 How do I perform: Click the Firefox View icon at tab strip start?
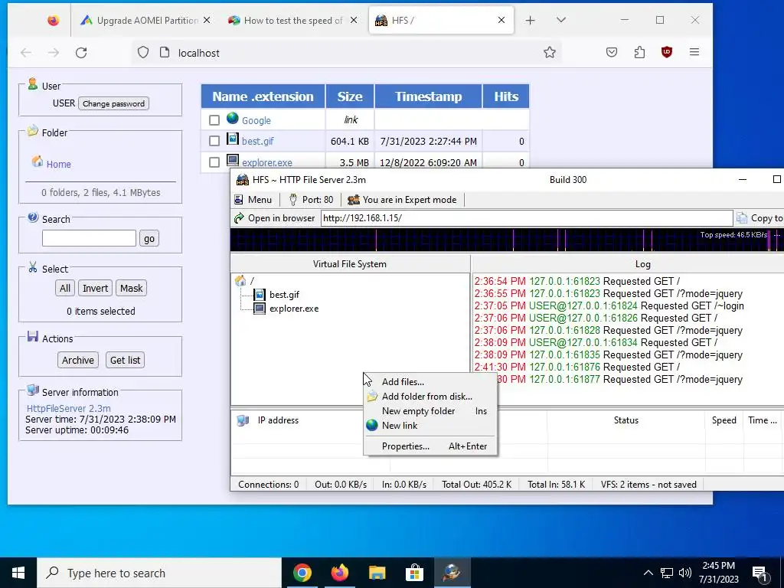pyautogui.click(x=53, y=20)
